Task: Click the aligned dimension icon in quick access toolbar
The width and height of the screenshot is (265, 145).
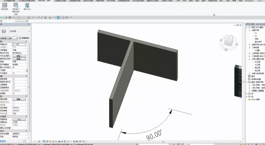Action: 39,18
